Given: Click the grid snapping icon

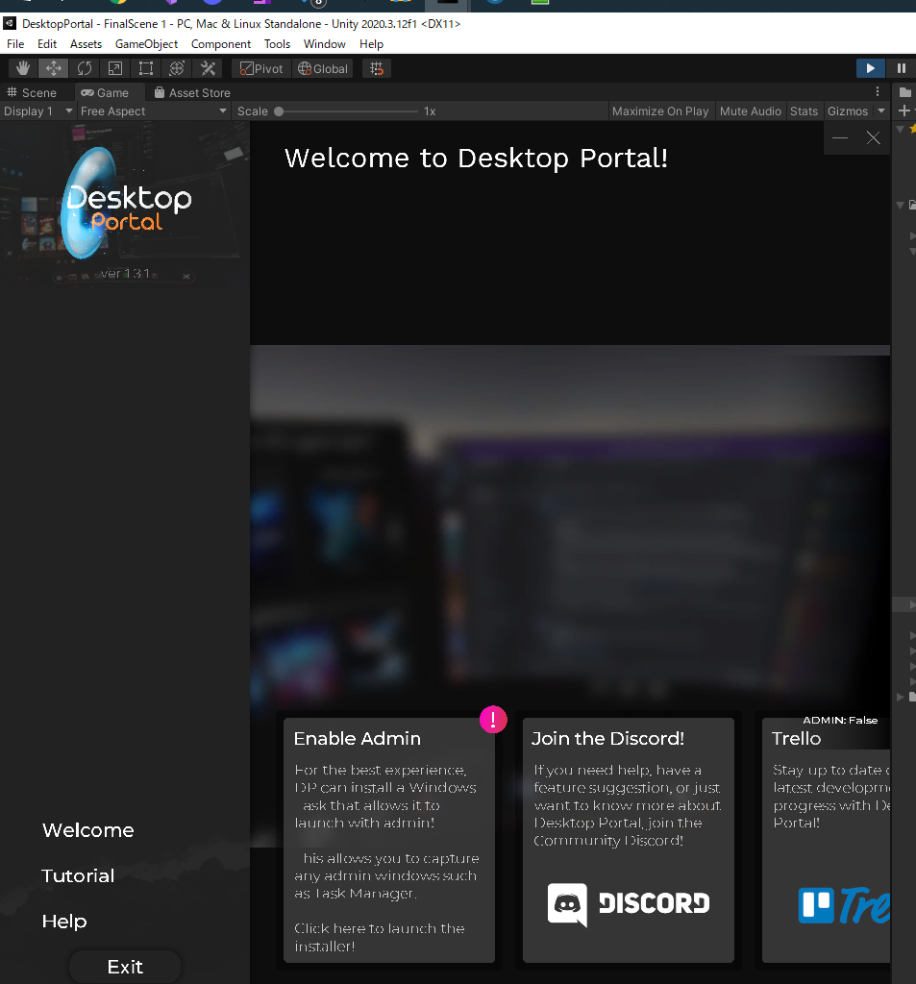Looking at the screenshot, I should pyautogui.click(x=376, y=68).
